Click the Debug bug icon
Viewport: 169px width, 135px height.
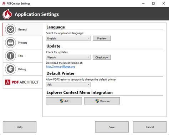[10, 69]
